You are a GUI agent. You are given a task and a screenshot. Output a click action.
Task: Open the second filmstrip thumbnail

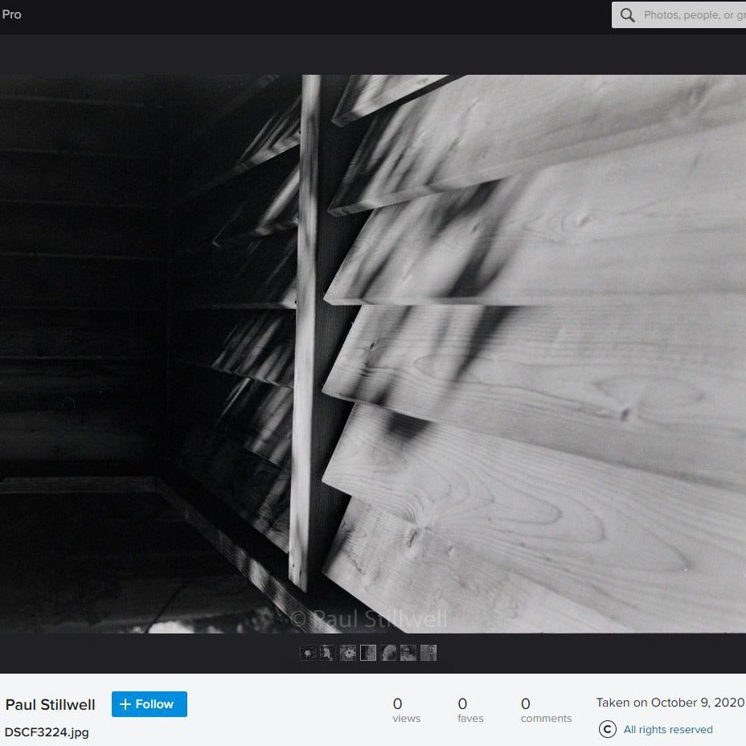[328, 653]
